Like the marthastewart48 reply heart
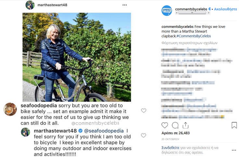 [143, 135]
